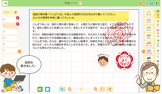Collapse the left page panel arrow
The width and height of the screenshot is (162, 94).
(19, 51)
